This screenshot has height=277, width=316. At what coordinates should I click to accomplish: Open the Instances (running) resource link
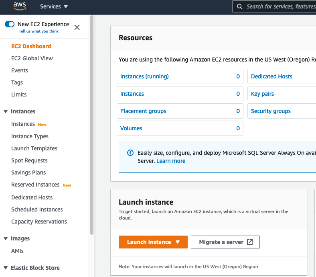coord(144,76)
